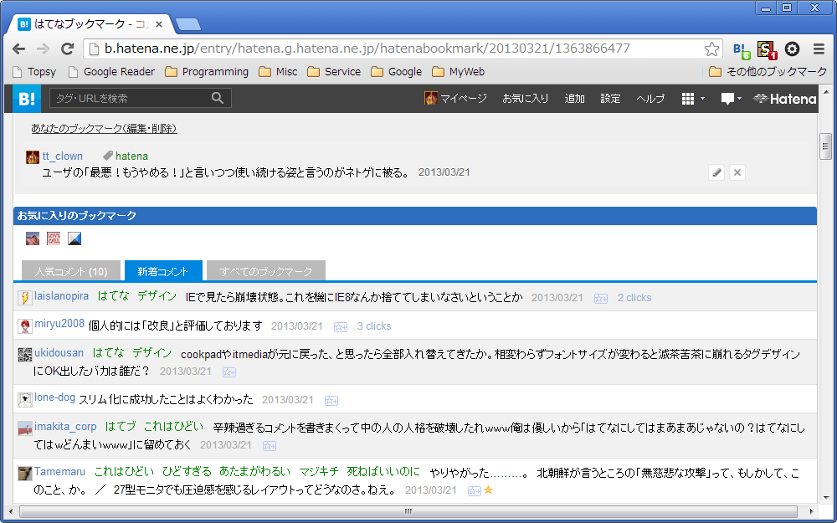Open the Topsy bookmark
The height and width of the screenshot is (523, 837).
(34, 72)
